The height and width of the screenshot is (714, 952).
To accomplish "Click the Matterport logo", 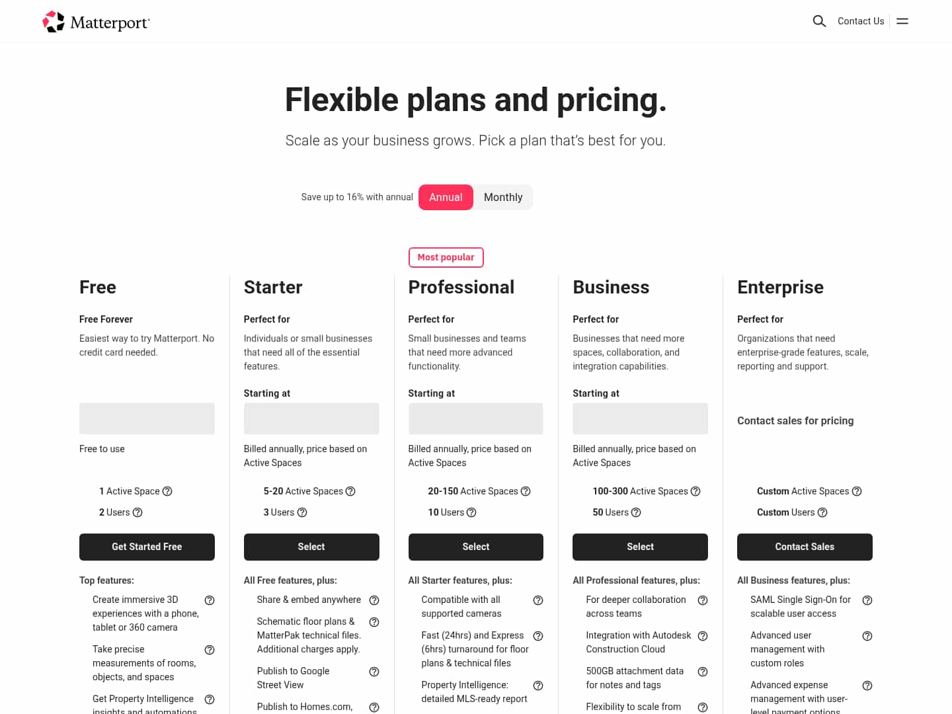I will click(x=97, y=22).
